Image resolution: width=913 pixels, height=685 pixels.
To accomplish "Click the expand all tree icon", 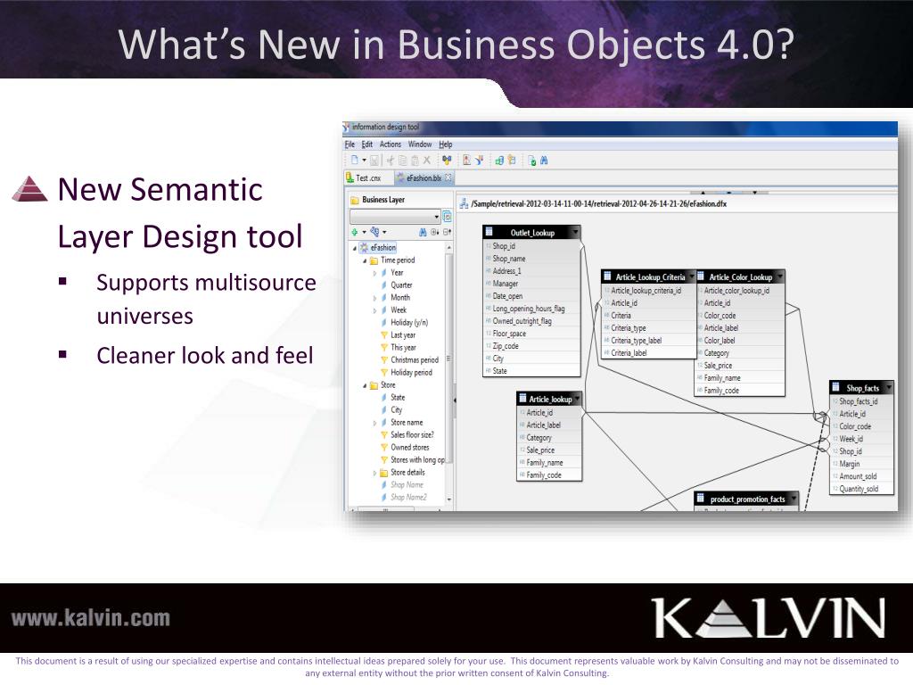I will [x=435, y=232].
